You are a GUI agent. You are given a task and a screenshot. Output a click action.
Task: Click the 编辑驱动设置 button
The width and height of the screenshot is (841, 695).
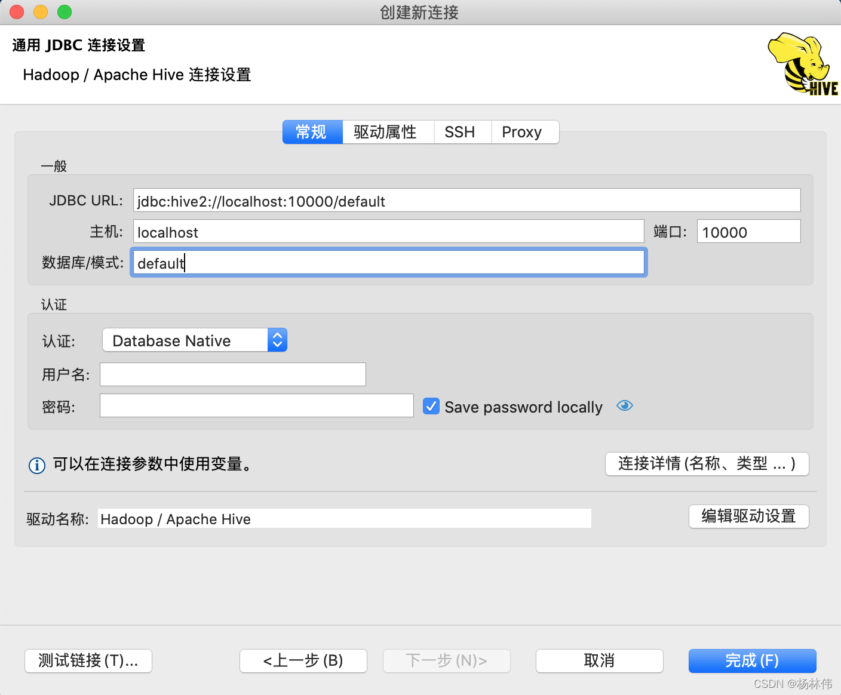click(748, 516)
